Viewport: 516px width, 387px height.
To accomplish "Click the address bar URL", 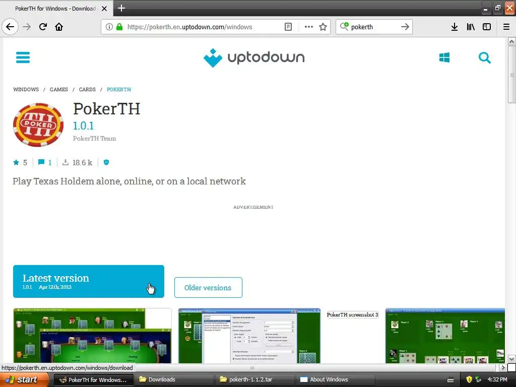I will (190, 27).
